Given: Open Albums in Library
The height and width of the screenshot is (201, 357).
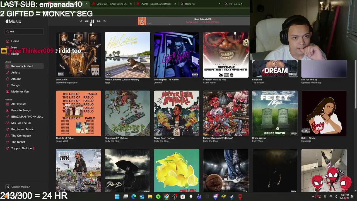Looking at the screenshot, I should pos(16,79).
